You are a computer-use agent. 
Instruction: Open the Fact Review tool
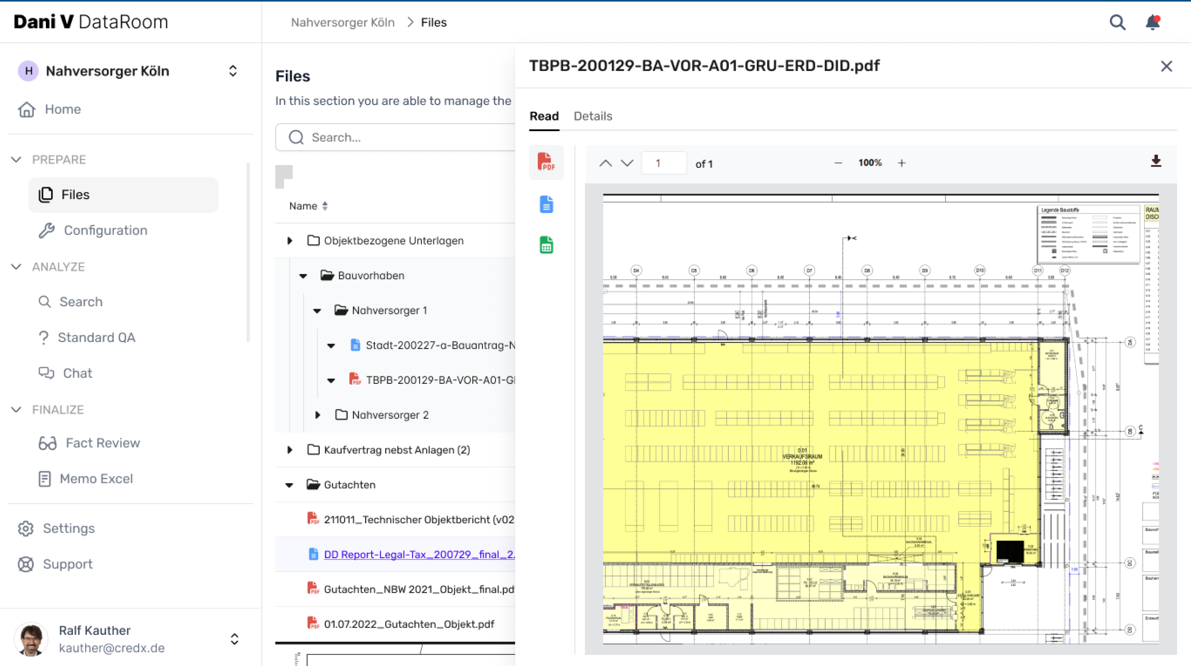[x=103, y=442]
